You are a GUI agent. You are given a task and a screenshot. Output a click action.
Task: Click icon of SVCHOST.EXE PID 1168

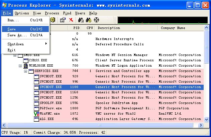click(36, 92)
